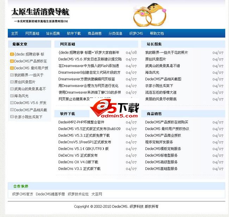Click the 太原生活消费导航 site title logo
The image size is (229, 217).
[x=40, y=12]
